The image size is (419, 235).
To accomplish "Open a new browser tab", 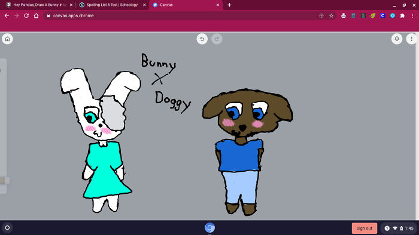I will click(229, 5).
